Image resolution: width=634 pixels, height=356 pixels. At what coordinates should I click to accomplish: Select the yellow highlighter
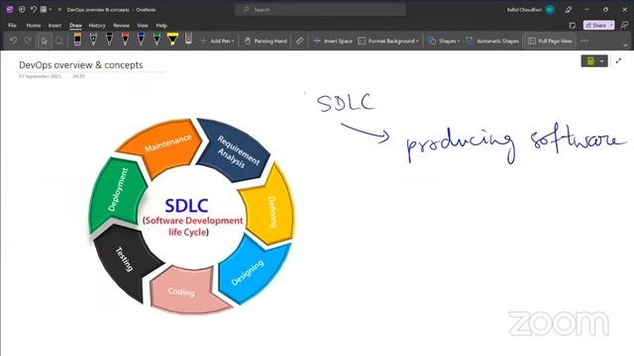pyautogui.click(x=172, y=40)
